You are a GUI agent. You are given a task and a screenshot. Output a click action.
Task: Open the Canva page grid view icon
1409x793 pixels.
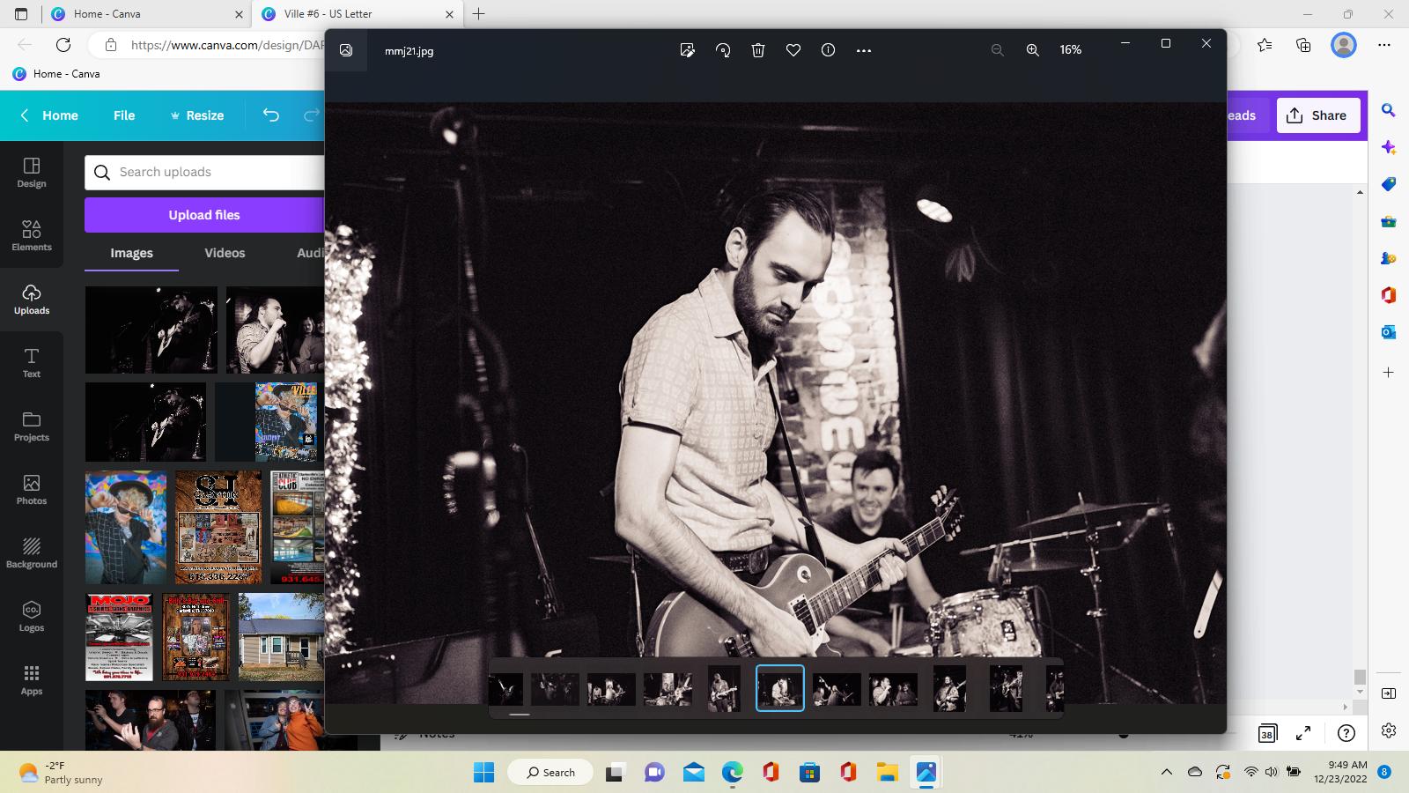[1267, 733]
